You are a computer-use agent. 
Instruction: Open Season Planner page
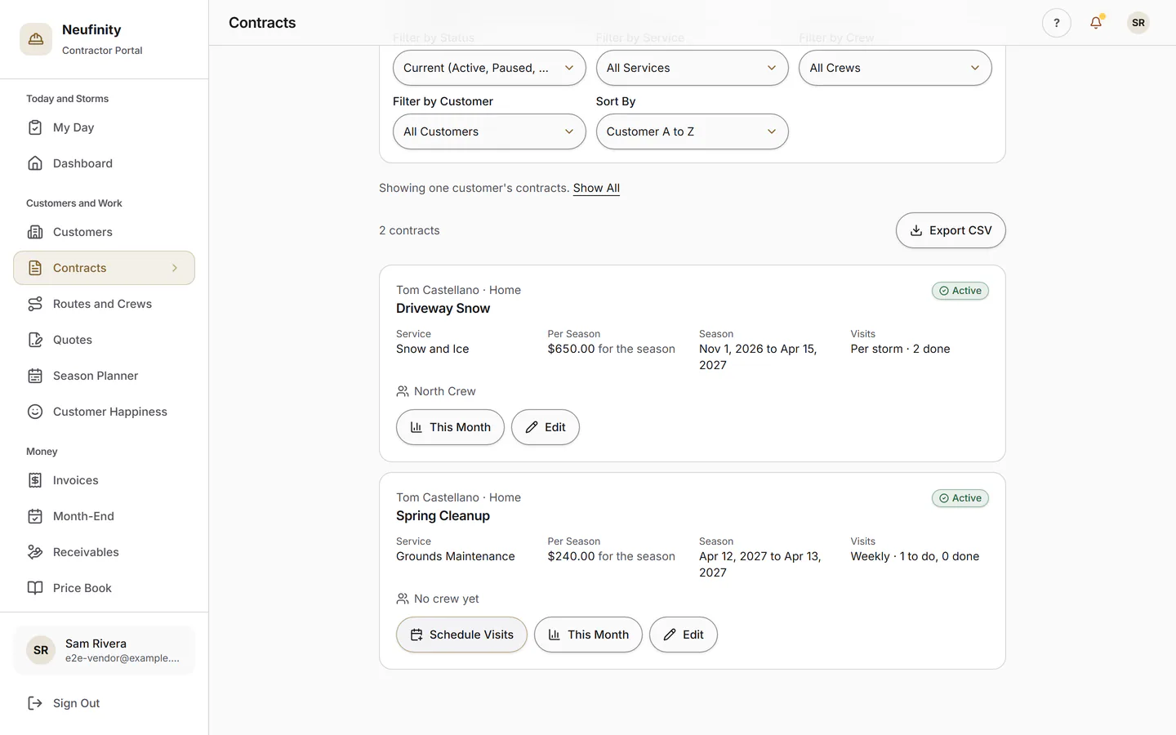pyautogui.click(x=104, y=376)
